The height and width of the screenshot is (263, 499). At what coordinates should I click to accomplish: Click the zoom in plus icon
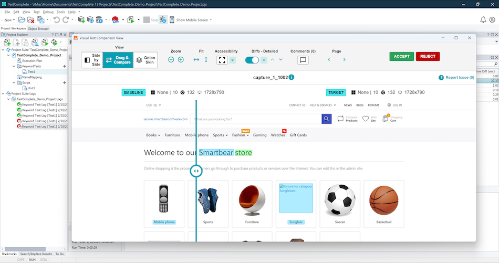coord(181,60)
